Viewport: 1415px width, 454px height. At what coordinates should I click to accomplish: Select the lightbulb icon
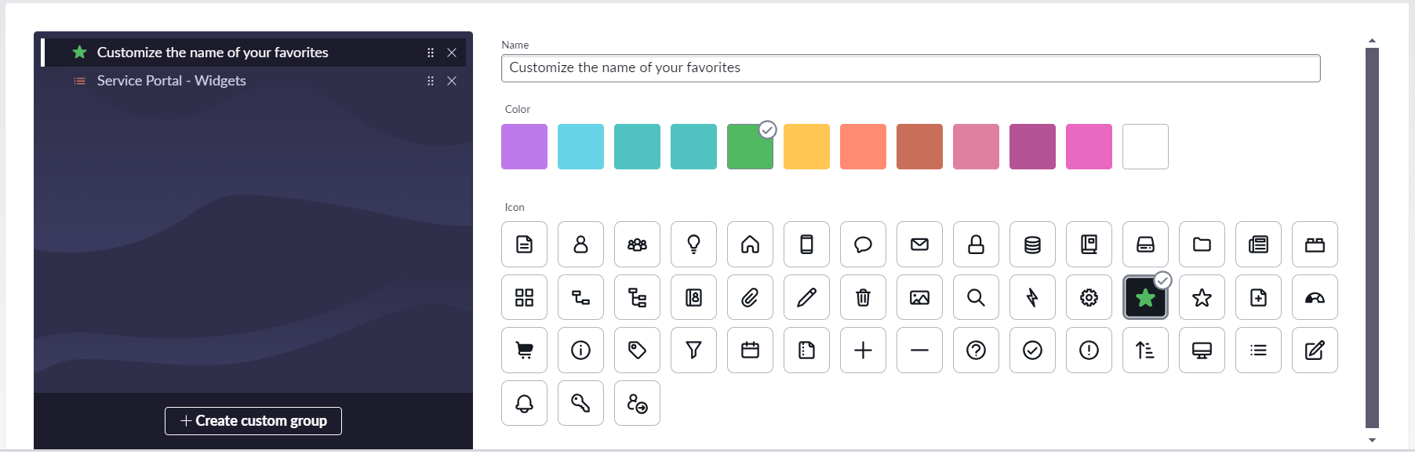click(x=693, y=245)
